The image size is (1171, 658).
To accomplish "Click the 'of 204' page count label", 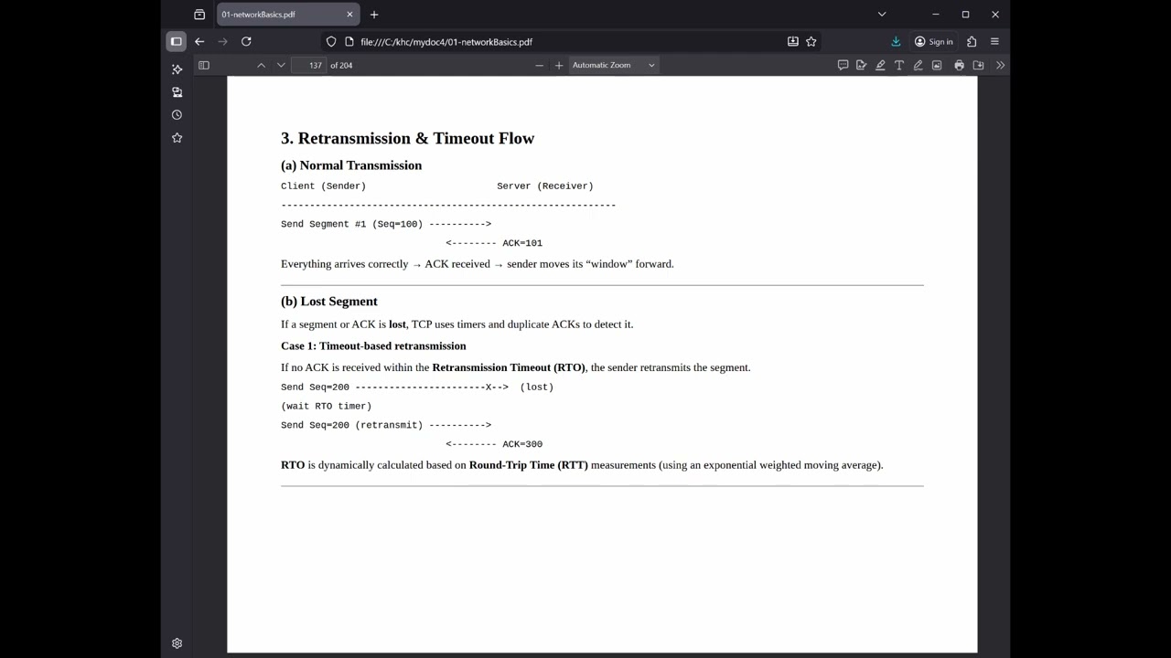I will point(341,65).
